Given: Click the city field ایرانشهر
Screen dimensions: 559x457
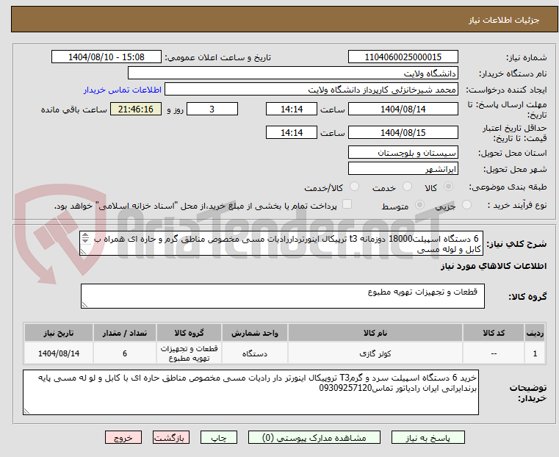Looking at the screenshot, I should point(403,168).
